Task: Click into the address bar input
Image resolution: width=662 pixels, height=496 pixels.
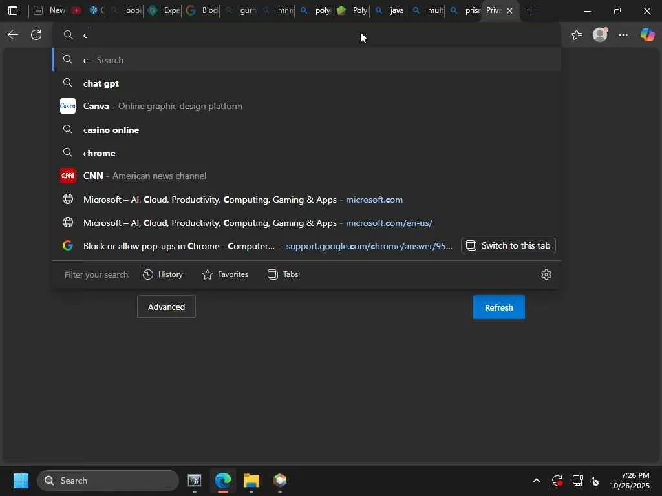Action: [x=306, y=35]
